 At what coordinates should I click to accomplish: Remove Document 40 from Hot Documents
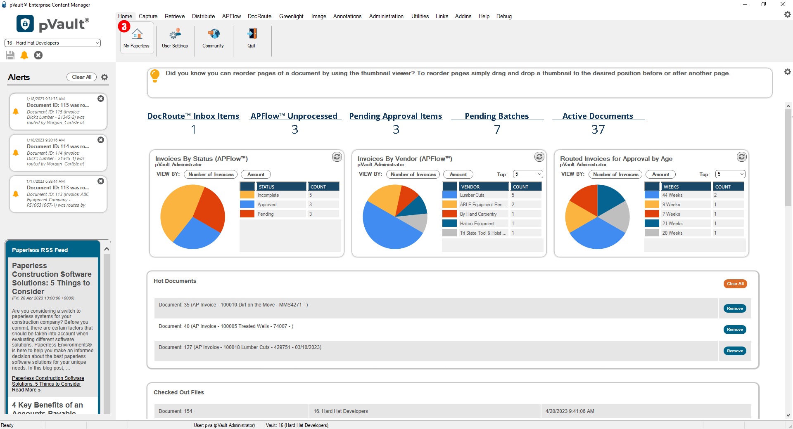(x=735, y=330)
